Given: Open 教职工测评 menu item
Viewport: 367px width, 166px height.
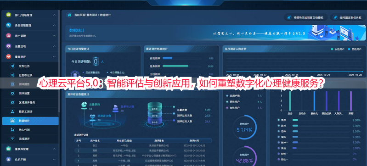Looking at the screenshot, I should click(30, 111).
